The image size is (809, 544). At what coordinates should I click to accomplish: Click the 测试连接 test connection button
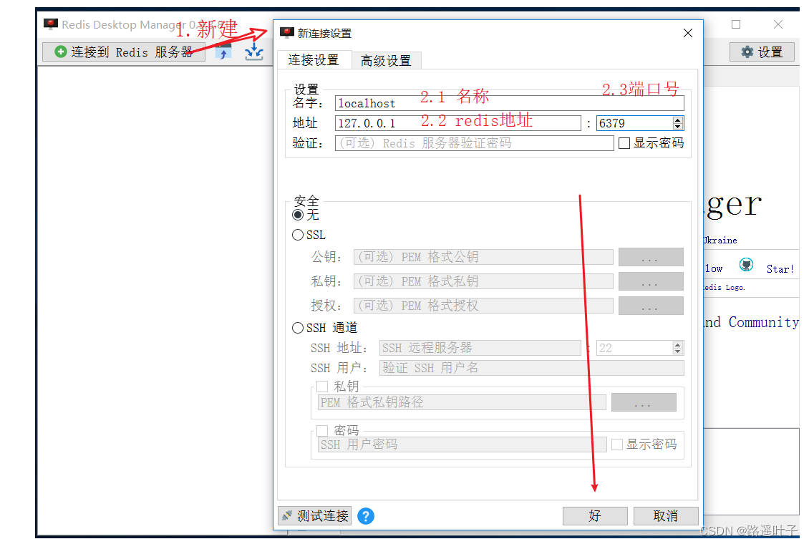coord(315,515)
